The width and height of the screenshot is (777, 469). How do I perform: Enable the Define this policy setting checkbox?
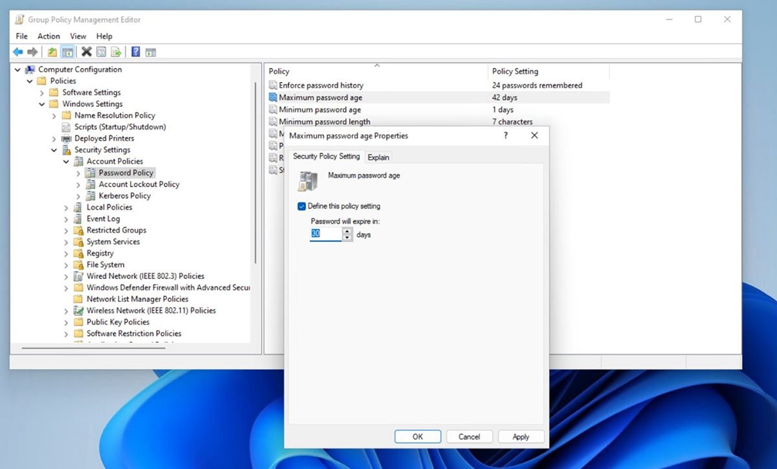(x=301, y=206)
